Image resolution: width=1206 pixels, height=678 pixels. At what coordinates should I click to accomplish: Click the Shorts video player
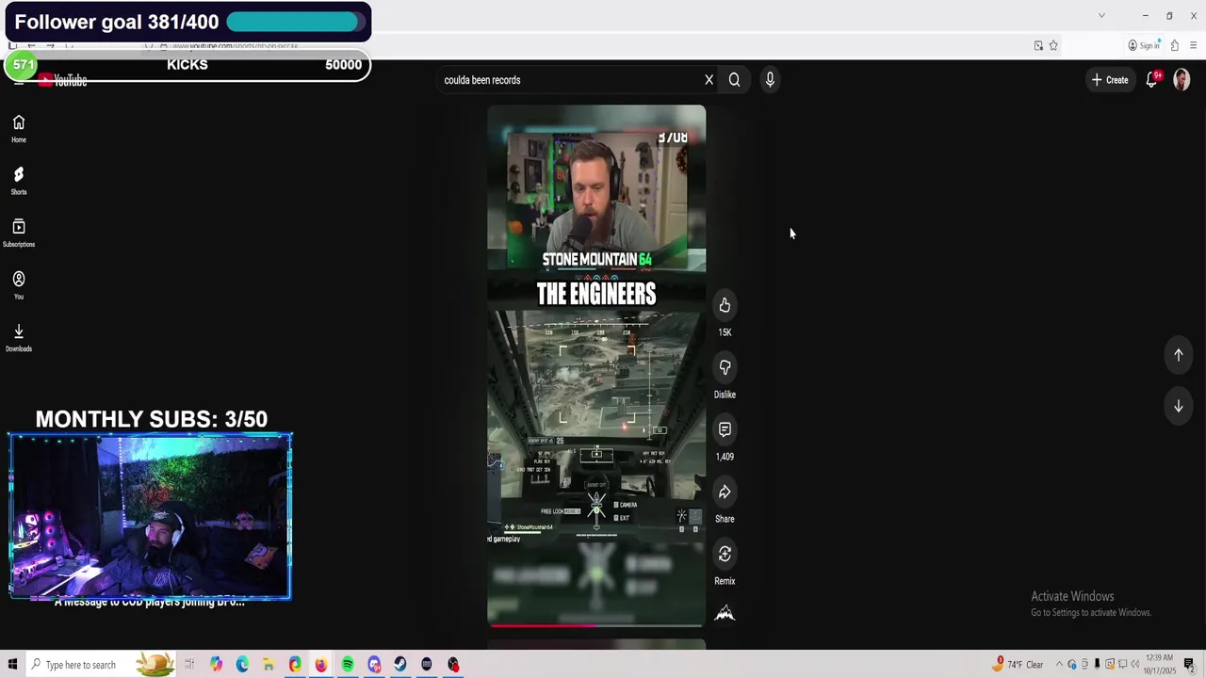coord(596,365)
